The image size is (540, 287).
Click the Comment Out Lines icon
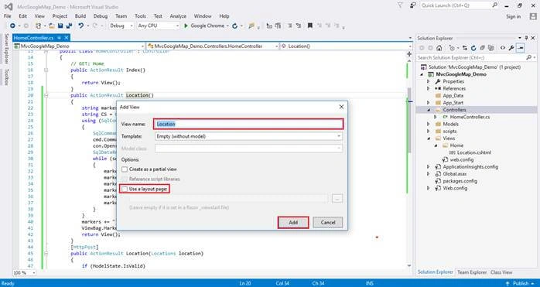(290, 26)
